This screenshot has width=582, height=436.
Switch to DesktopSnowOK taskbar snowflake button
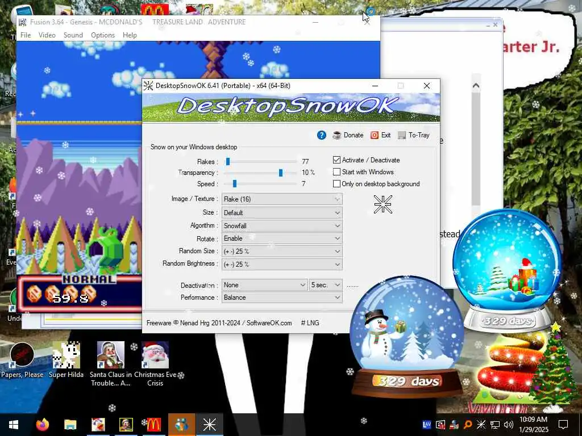209,425
